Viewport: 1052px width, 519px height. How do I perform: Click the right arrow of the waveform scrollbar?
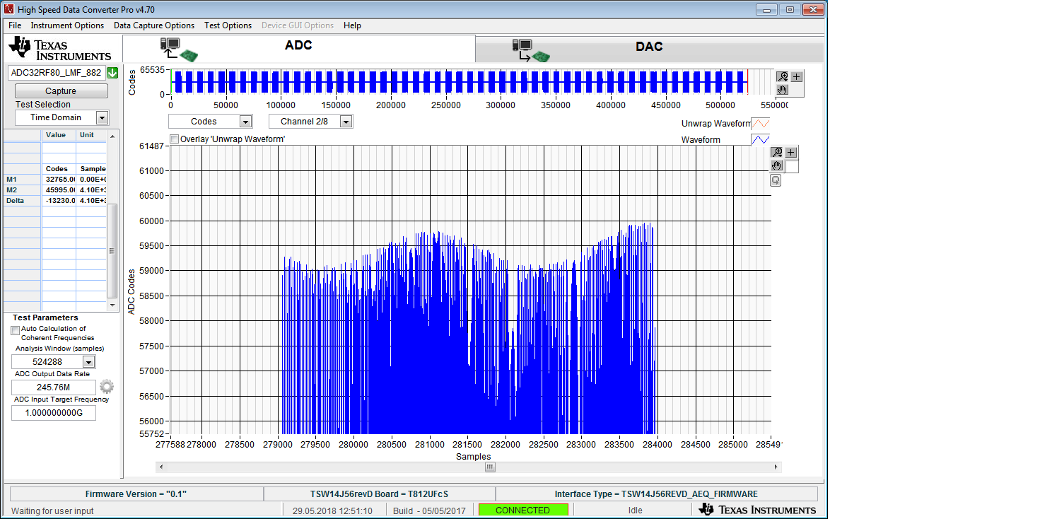coord(778,467)
